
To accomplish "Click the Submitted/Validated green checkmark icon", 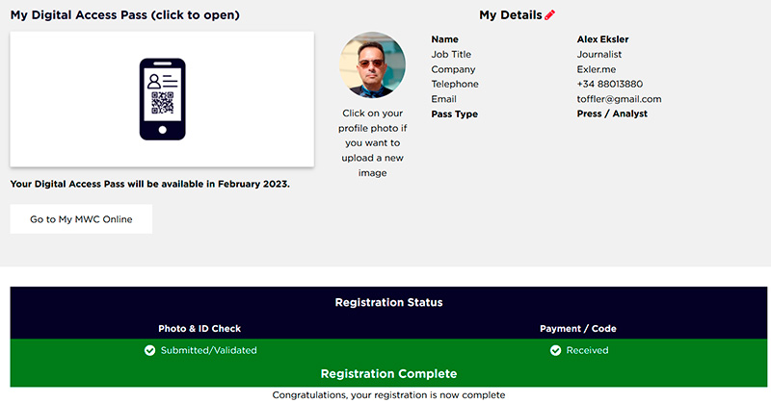I will [x=149, y=350].
